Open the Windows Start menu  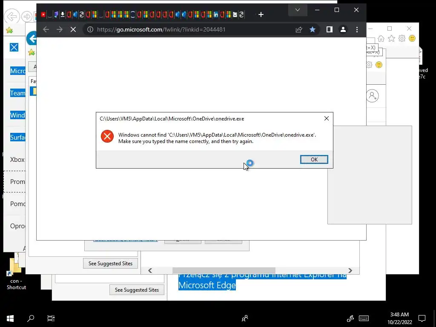point(10,318)
